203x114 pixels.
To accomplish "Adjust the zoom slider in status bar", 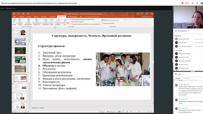I will coord(139,112).
